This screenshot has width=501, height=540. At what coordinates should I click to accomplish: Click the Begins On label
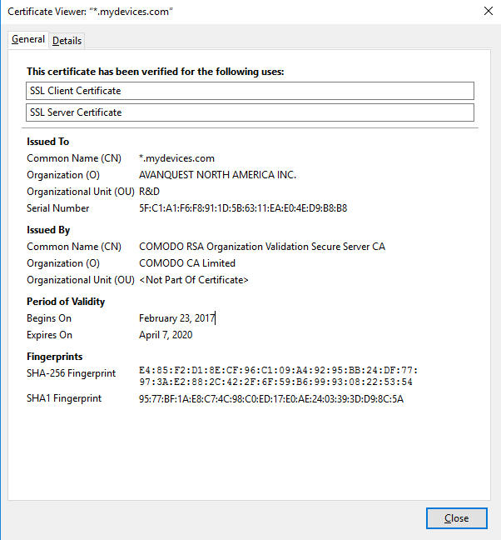49,318
